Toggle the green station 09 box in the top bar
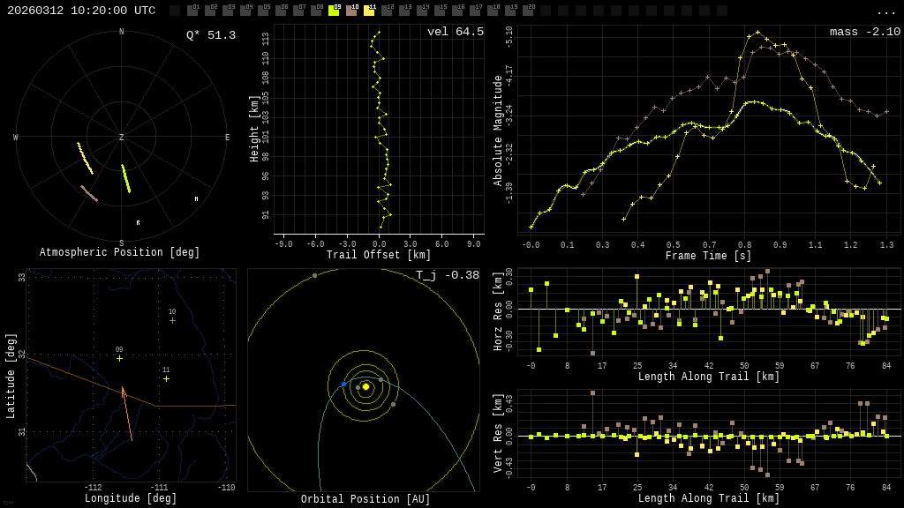 (x=334, y=11)
